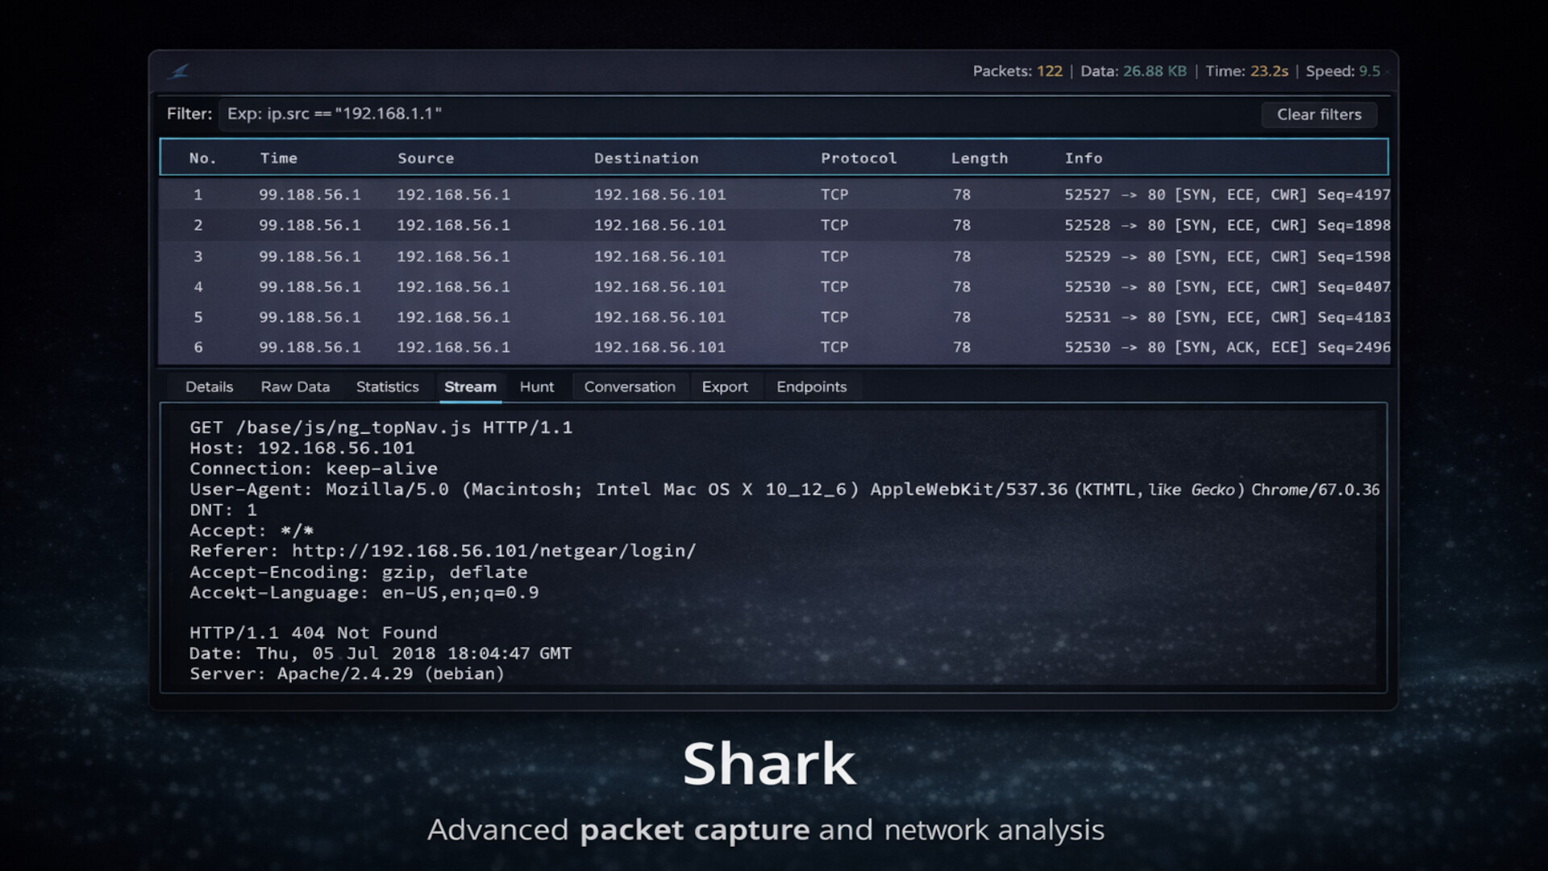Select the Stream tab
The width and height of the screenshot is (1548, 871).
[470, 387]
